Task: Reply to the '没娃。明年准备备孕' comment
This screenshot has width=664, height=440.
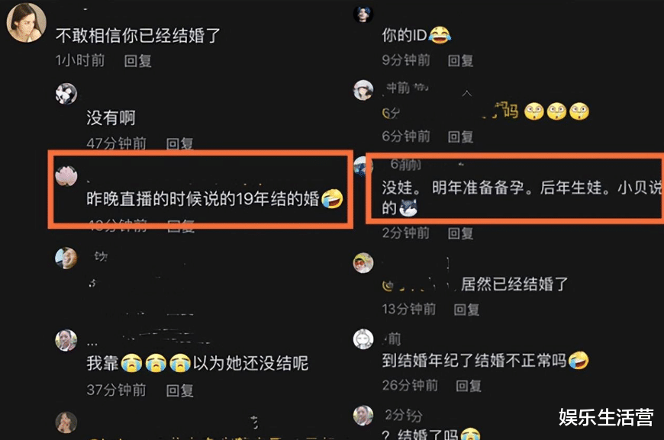Action: click(461, 233)
